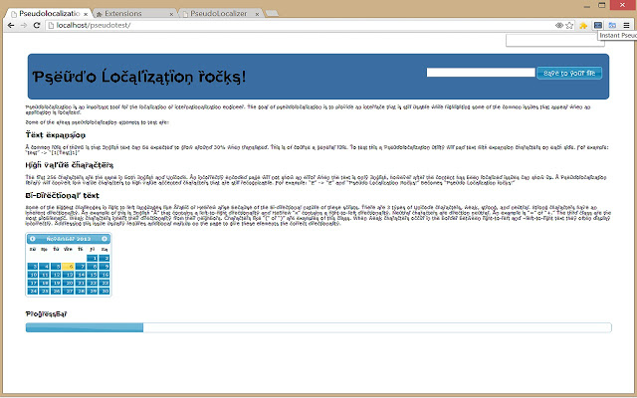The image size is (637, 398).
Task: Click the 'Bi-Directional text' heading
Action: (x=62, y=195)
